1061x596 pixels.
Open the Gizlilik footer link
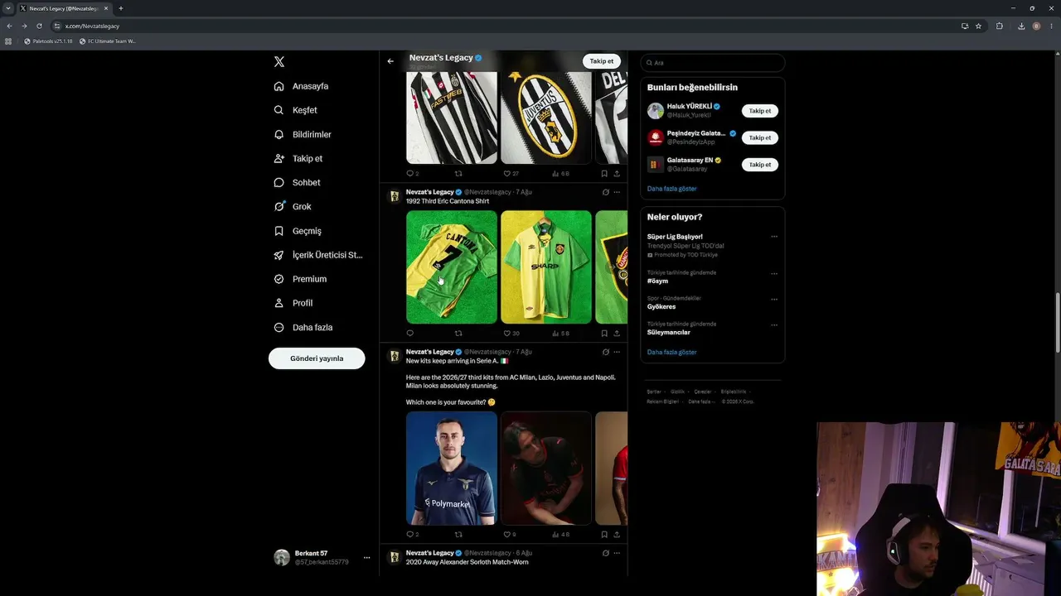pyautogui.click(x=677, y=392)
